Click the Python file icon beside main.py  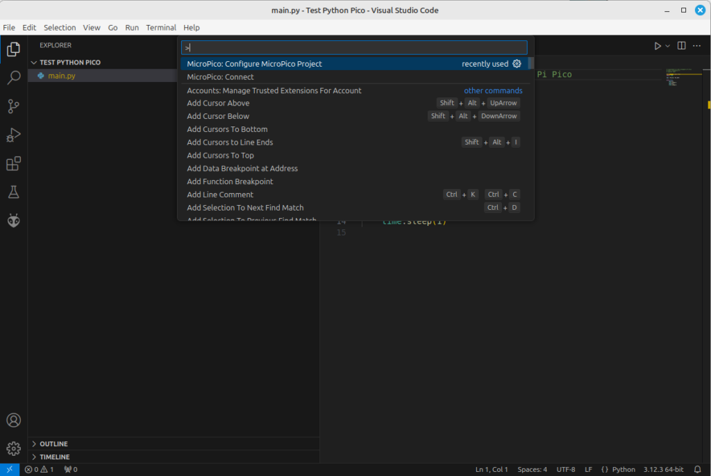click(x=41, y=76)
